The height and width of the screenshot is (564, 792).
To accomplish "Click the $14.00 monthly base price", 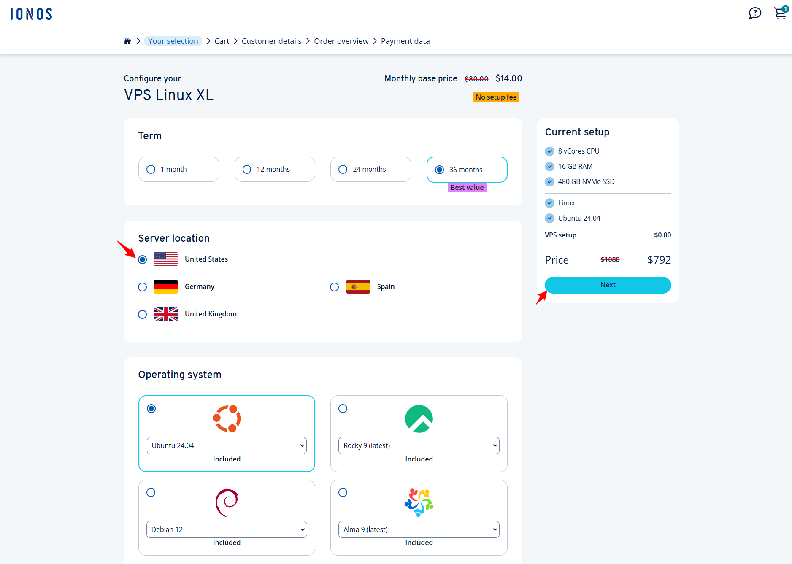I will 509,78.
